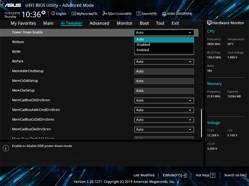The width and height of the screenshot is (249, 186).
Task: Click the Power Down Enable label
Action: click(27, 32)
